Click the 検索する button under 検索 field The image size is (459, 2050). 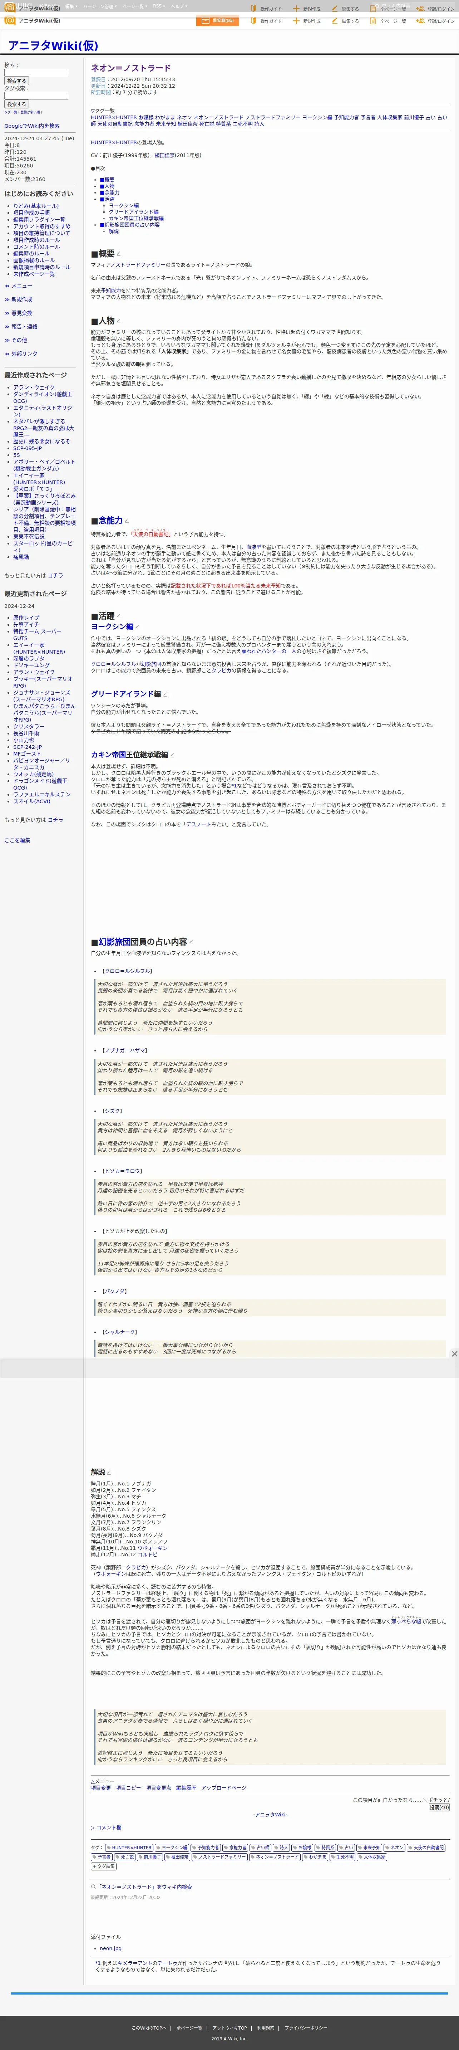pyautogui.click(x=16, y=81)
